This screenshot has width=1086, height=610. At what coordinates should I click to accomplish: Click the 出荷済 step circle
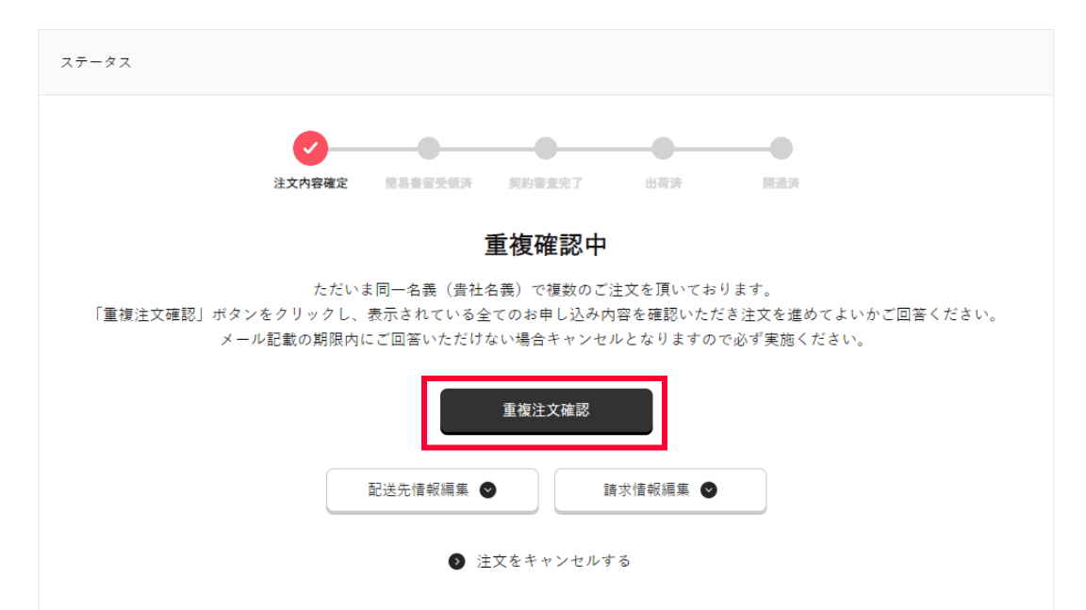[663, 148]
